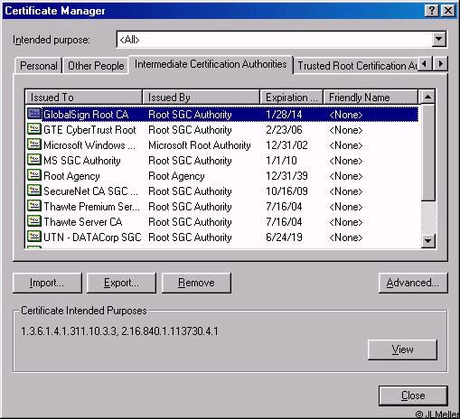Screen dimensions: 460x419
Task: Click the GTE CyberTrust Root certificate icon
Action: [34, 129]
